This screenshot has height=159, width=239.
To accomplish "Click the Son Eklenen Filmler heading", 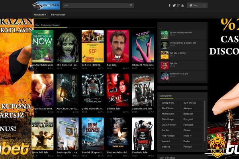I will pyautogui.click(x=47, y=25).
